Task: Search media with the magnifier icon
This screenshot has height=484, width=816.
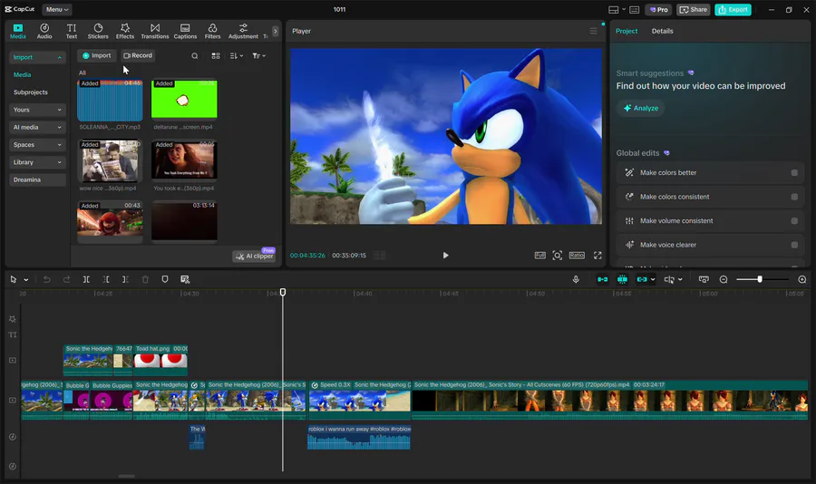Action: pyautogui.click(x=194, y=56)
